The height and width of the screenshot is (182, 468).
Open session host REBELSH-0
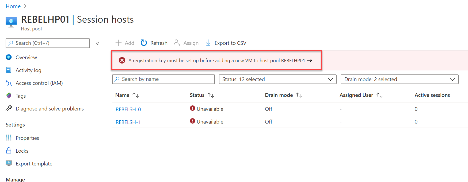[128, 109]
